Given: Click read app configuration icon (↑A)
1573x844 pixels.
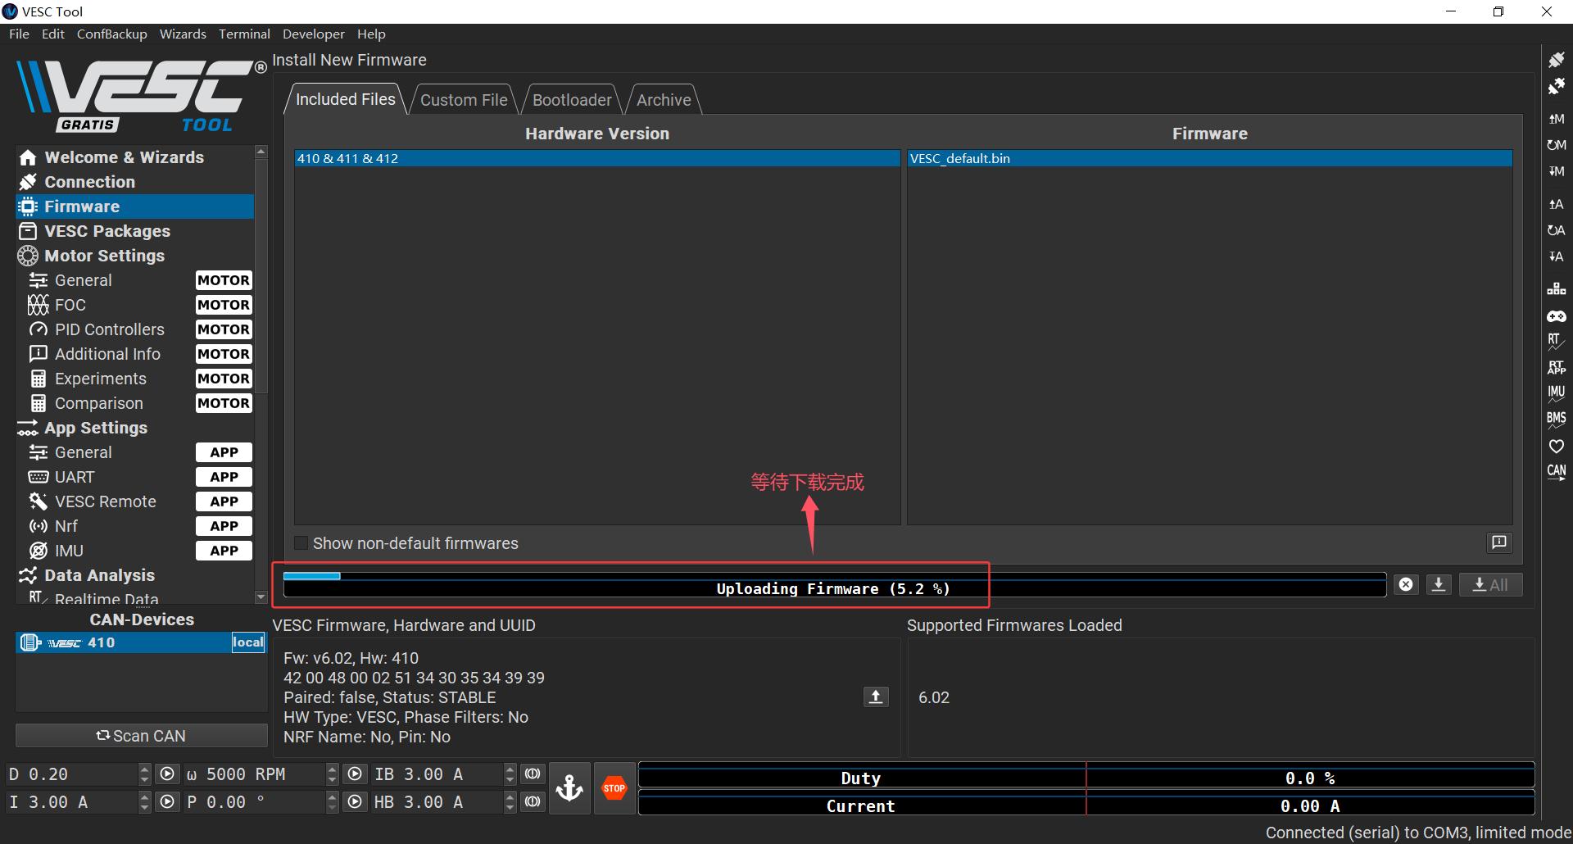Looking at the screenshot, I should pos(1556,204).
